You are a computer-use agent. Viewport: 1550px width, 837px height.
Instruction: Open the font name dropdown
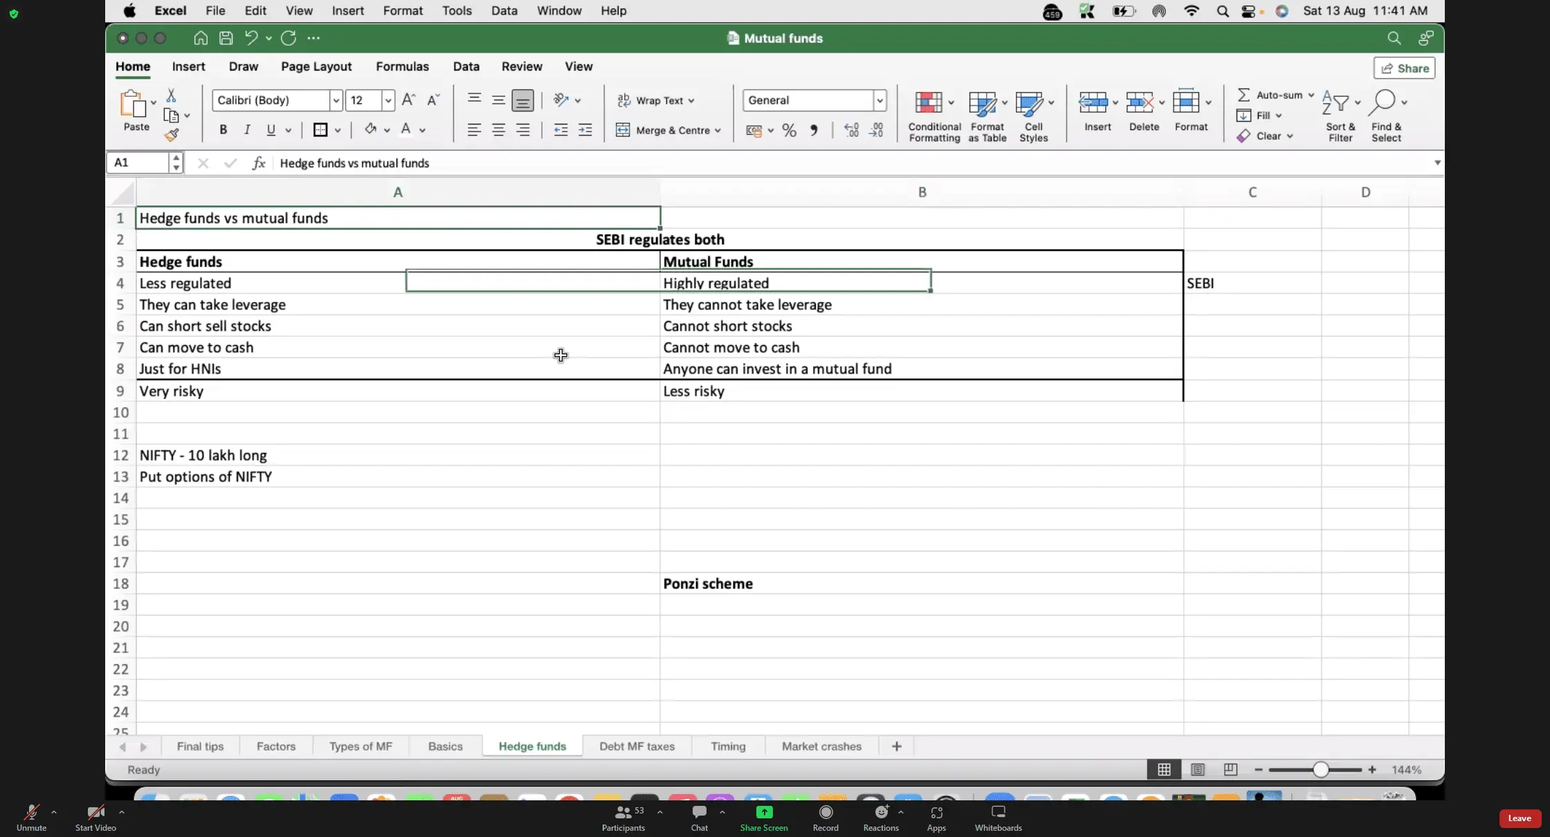[336, 100]
